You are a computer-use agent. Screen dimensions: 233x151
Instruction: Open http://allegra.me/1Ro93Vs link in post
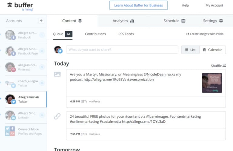click(105, 79)
